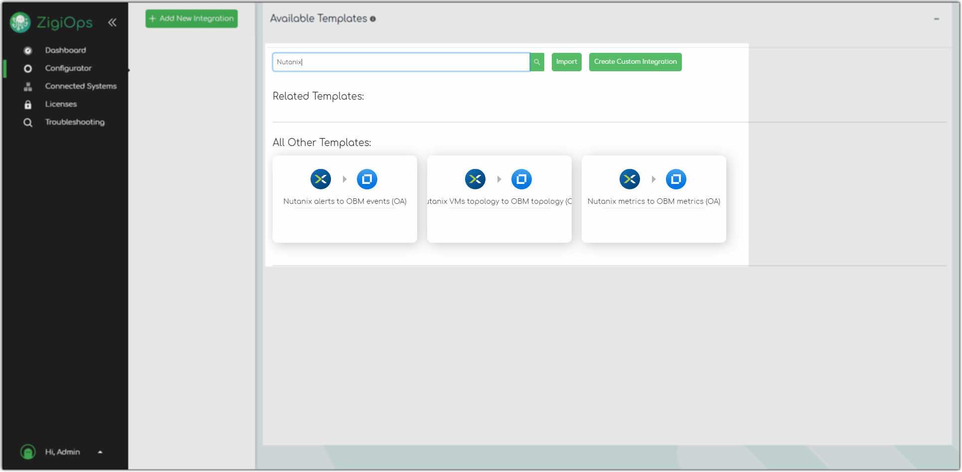The image size is (962, 472).
Task: Minimize the Available Templates panel
Action: [x=937, y=19]
